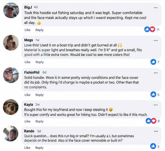Click heart reaction icon under BigJ's comment
The image size is (165, 151).
click(x=152, y=29)
